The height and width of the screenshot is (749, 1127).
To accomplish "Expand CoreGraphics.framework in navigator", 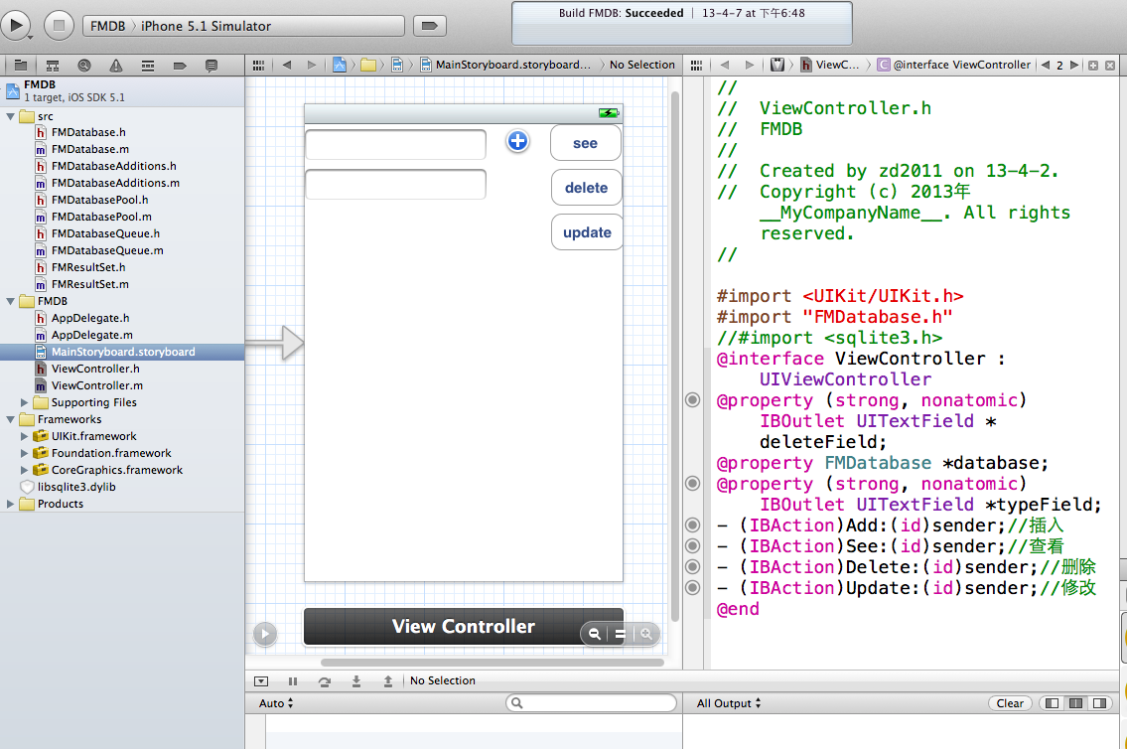I will [24, 470].
